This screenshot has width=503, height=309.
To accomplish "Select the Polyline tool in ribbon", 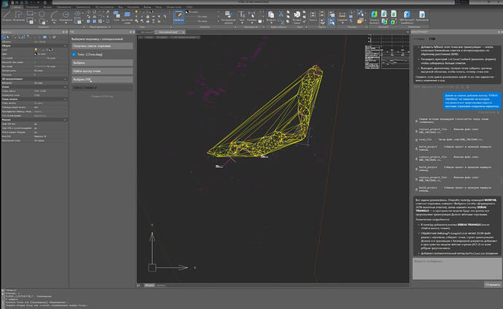I will 18,15.
